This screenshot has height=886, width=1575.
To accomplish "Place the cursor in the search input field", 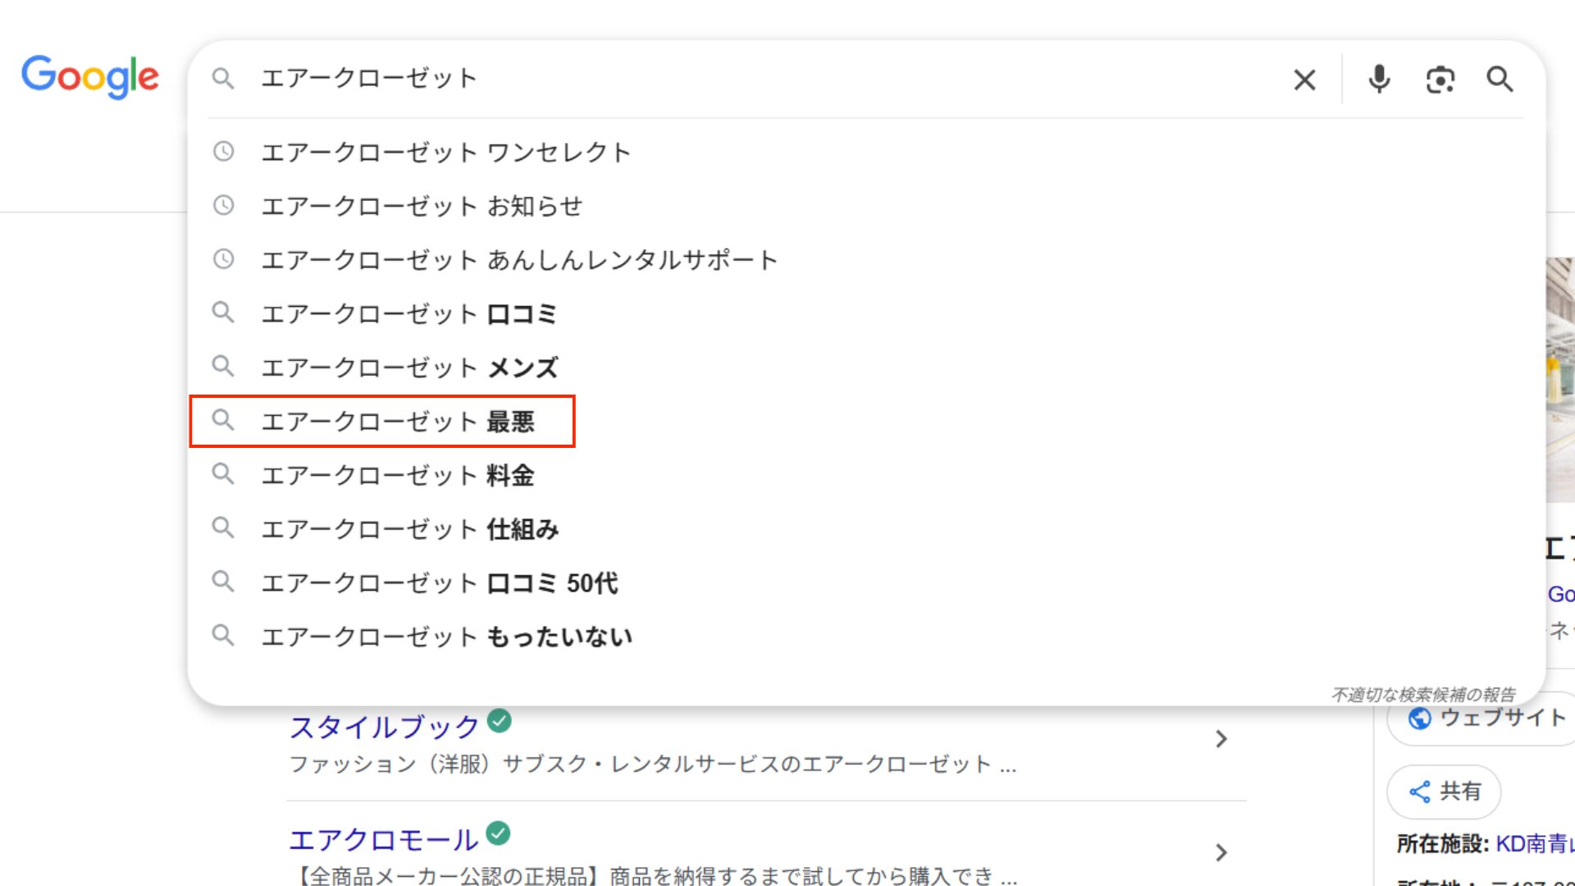I will click(656, 79).
